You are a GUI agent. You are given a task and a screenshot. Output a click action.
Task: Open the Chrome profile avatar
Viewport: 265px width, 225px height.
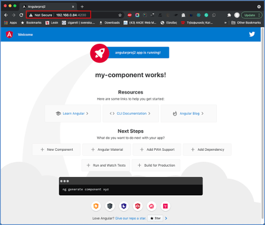[x=237, y=15]
